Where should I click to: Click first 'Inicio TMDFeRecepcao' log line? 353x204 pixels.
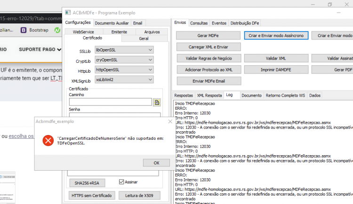(195, 104)
